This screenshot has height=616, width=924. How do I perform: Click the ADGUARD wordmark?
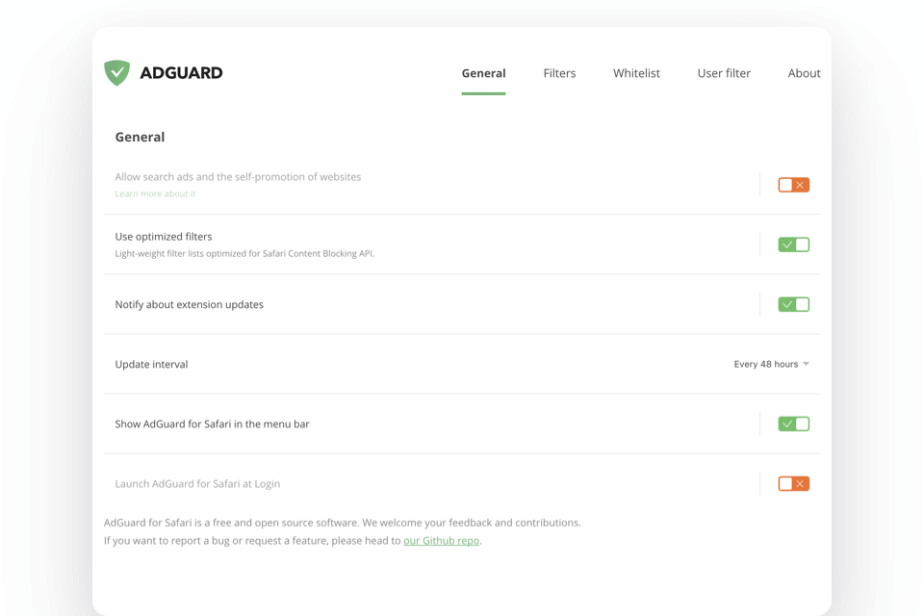click(x=183, y=72)
